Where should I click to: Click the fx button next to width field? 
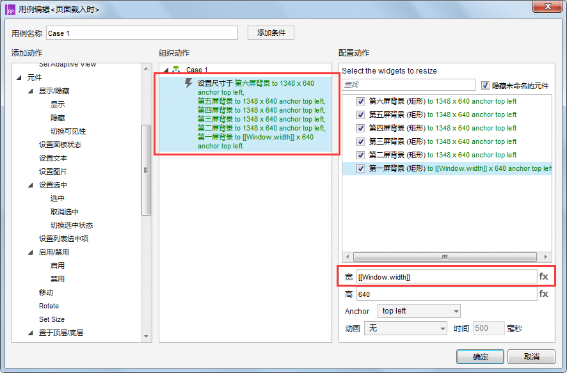coord(543,276)
